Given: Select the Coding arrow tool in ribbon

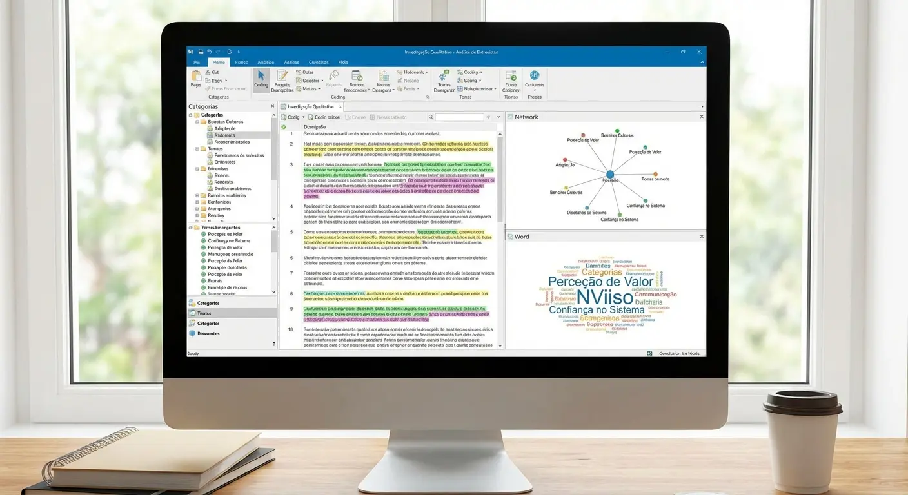Looking at the screenshot, I should pos(261,80).
